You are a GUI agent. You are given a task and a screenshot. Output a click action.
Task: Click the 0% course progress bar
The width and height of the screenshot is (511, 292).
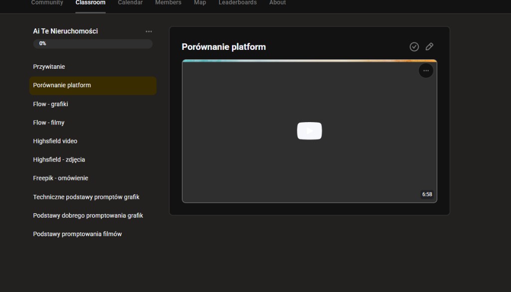point(93,44)
